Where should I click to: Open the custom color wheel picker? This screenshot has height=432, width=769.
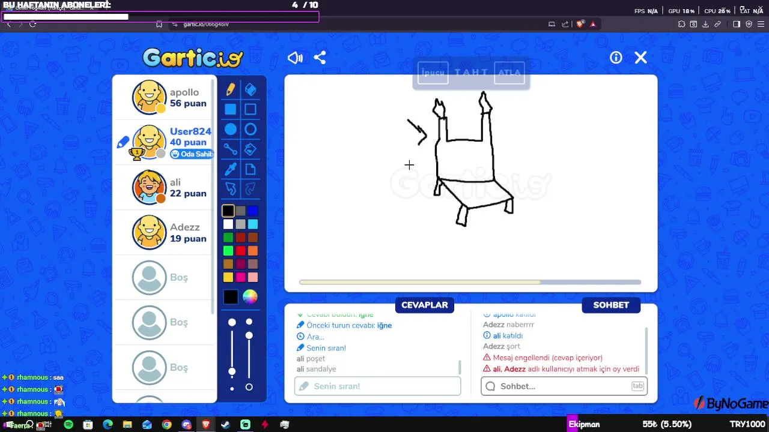[250, 296]
